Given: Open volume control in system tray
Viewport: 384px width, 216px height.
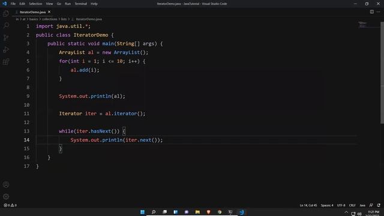Looking at the screenshot, I should pos(359,214).
